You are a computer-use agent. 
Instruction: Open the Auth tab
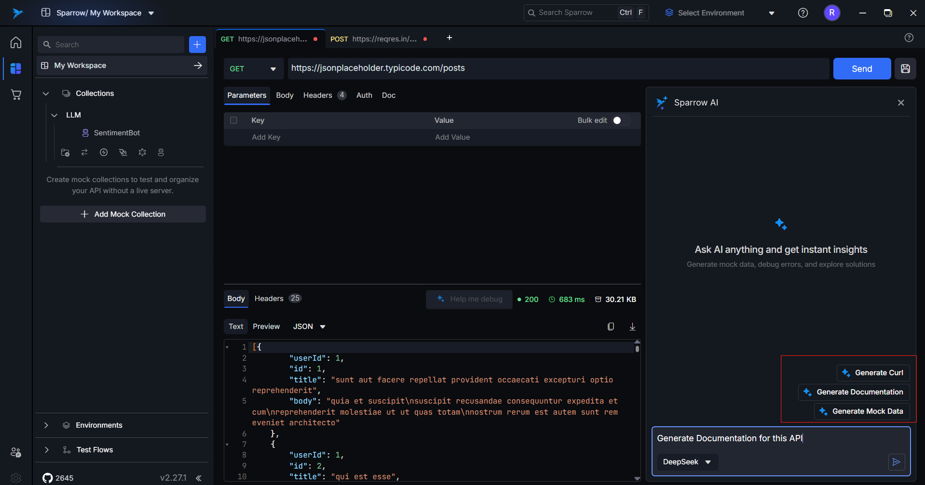364,95
